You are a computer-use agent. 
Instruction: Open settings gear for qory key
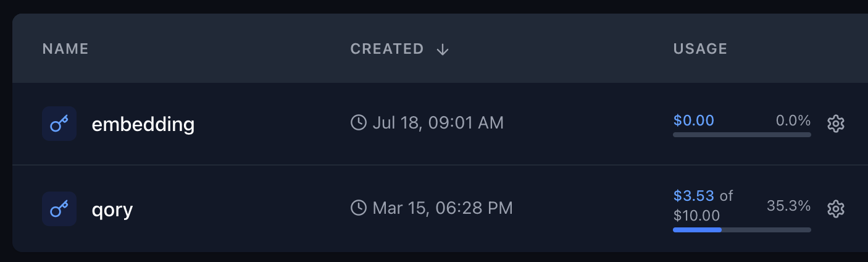pos(835,209)
